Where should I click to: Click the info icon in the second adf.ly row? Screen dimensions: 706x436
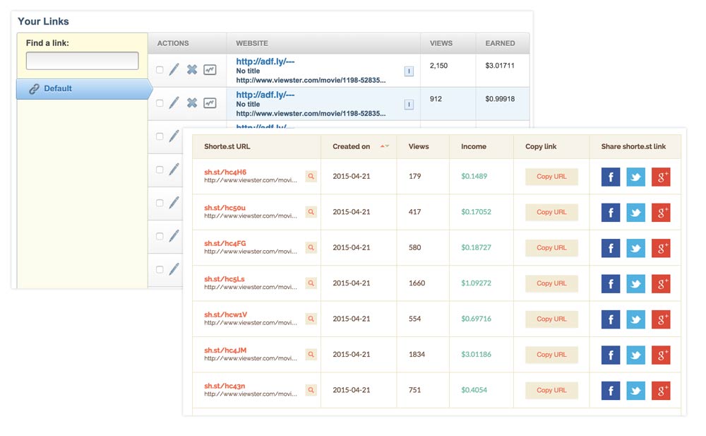click(408, 105)
